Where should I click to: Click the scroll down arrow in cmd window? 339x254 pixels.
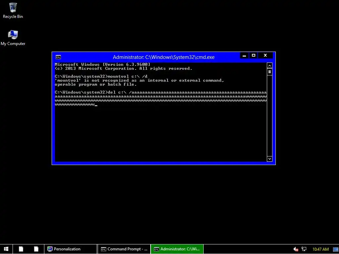(269, 159)
